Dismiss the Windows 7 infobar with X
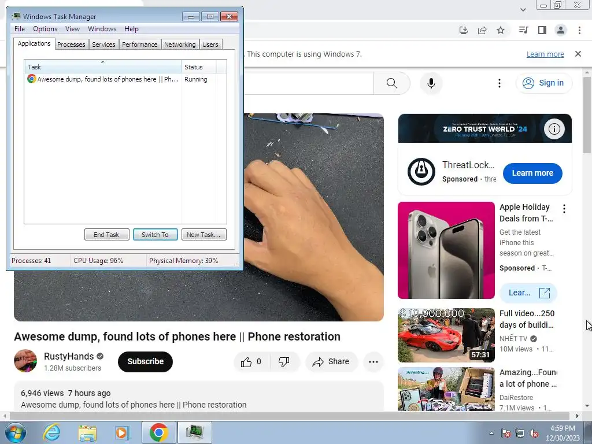Viewport: 592px width, 444px height. pyautogui.click(x=578, y=54)
